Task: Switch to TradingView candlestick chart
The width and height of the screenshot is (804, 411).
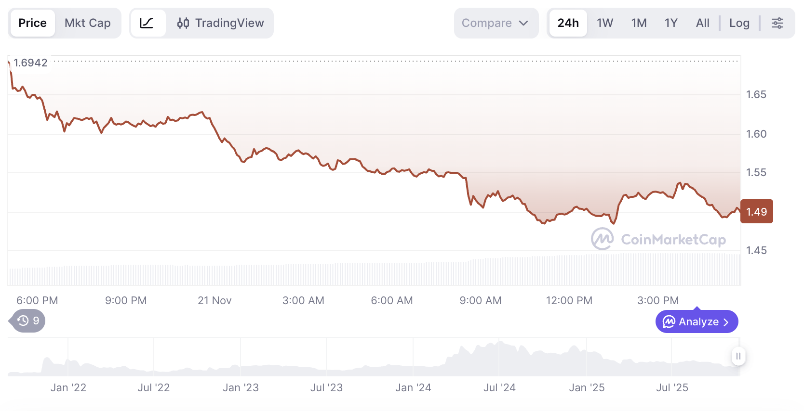Action: point(221,23)
